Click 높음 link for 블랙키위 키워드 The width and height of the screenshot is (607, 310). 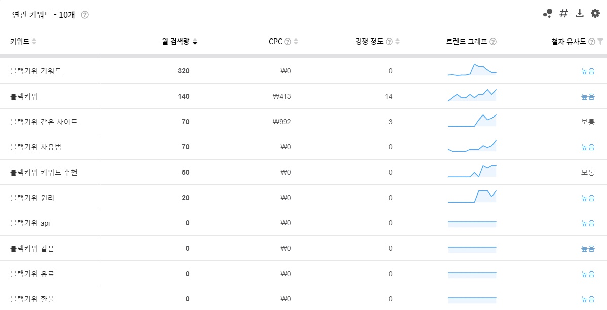click(x=588, y=71)
